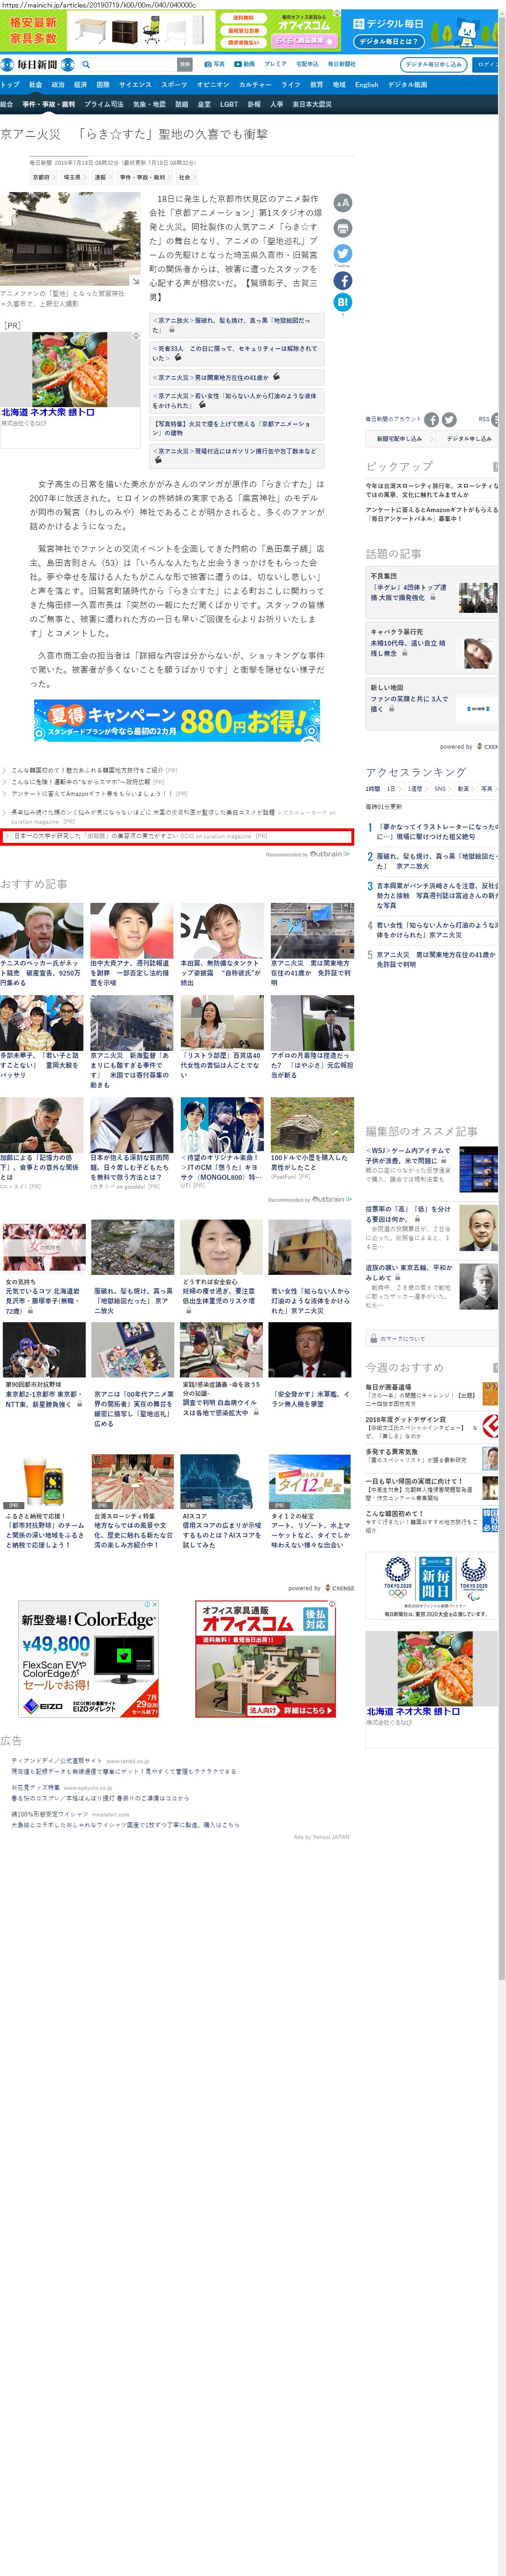Click the AdChoices icon on the top banner
506x2576 pixels.
click(336, 14)
